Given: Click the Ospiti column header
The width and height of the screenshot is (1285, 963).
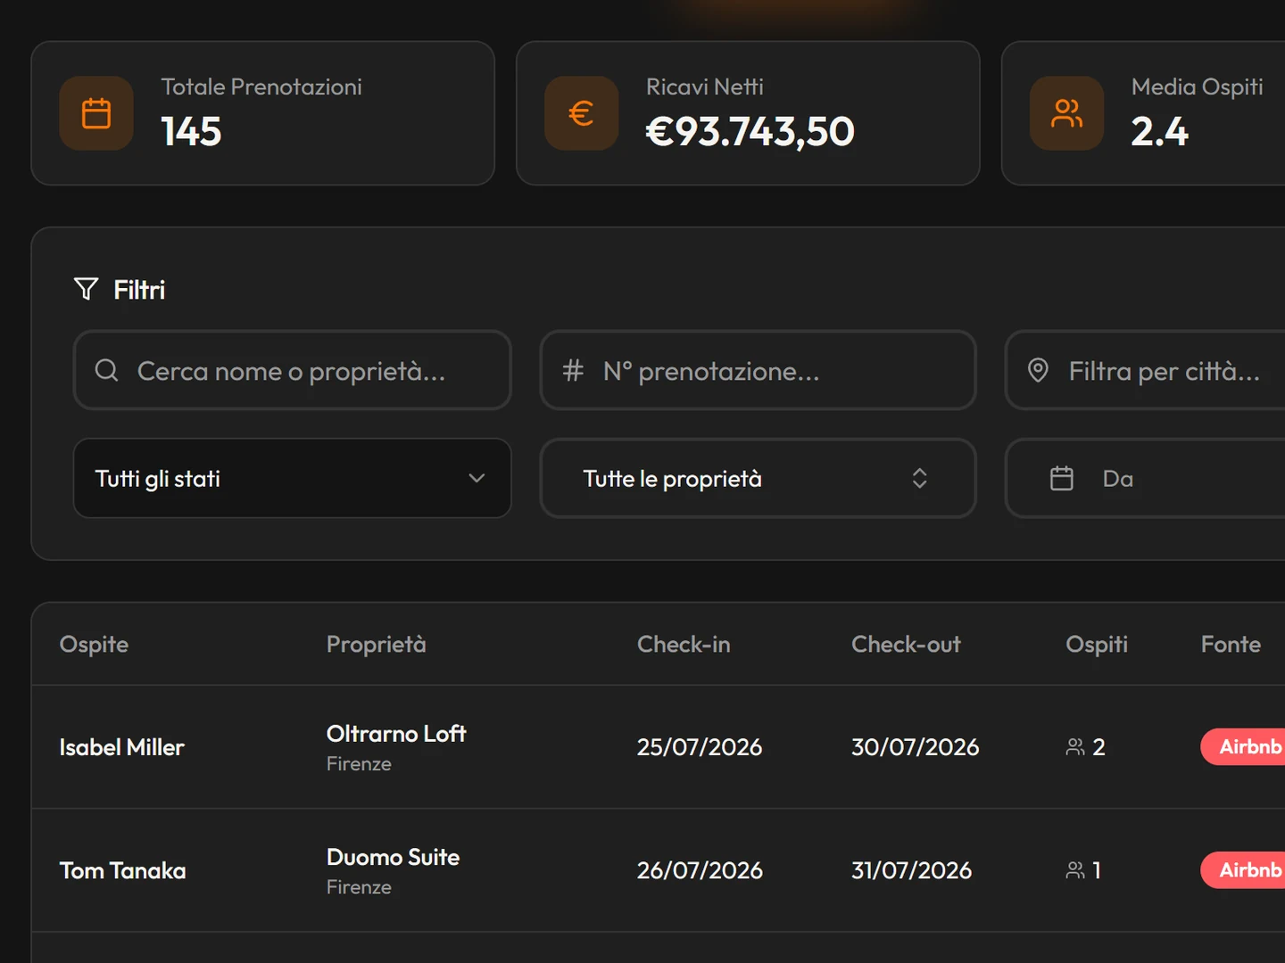Looking at the screenshot, I should (1097, 645).
